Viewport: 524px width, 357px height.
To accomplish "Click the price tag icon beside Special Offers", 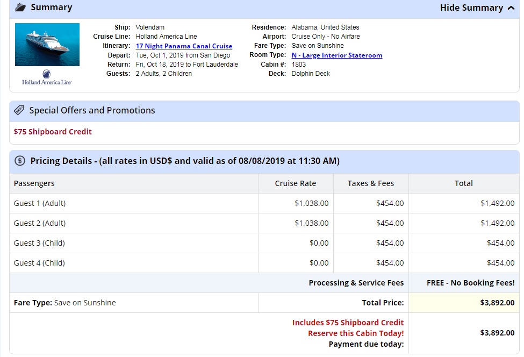I will pyautogui.click(x=19, y=110).
